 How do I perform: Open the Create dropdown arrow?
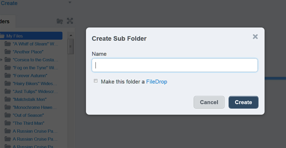pyautogui.click(x=70, y=3)
